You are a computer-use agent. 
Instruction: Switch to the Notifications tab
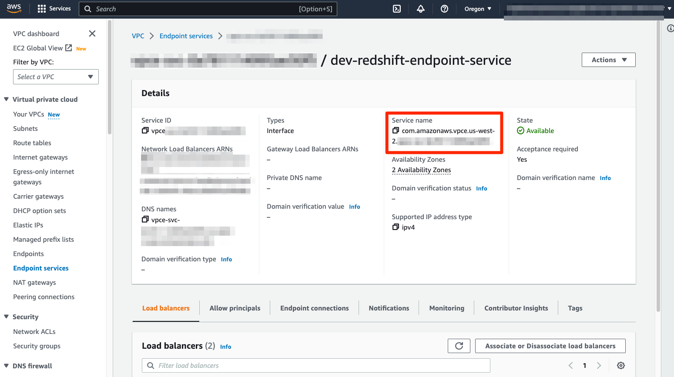(389, 308)
